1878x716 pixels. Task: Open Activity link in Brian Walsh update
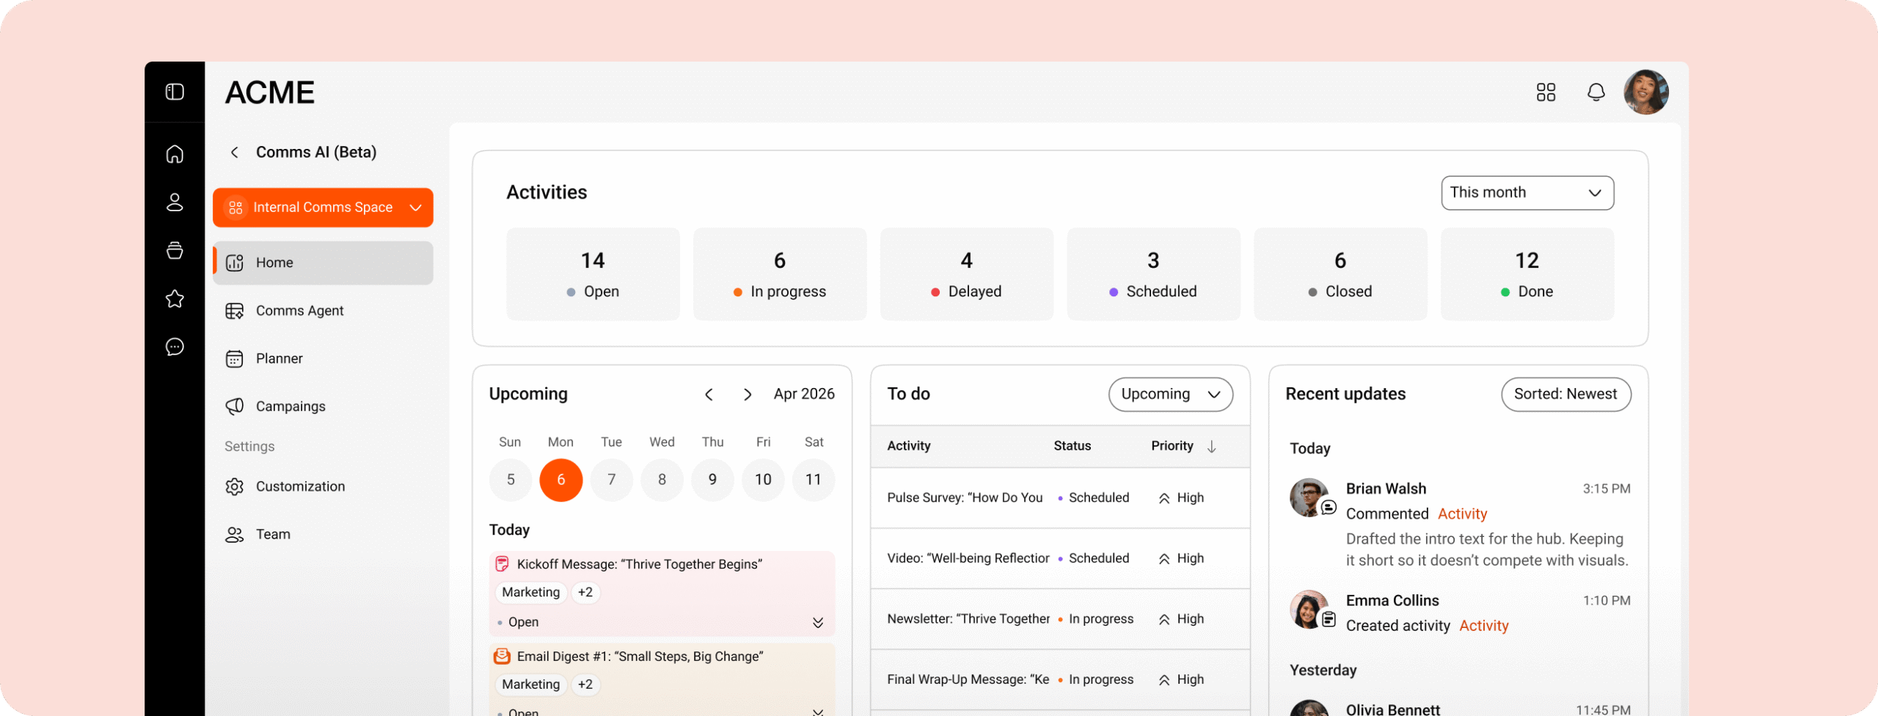click(1462, 514)
